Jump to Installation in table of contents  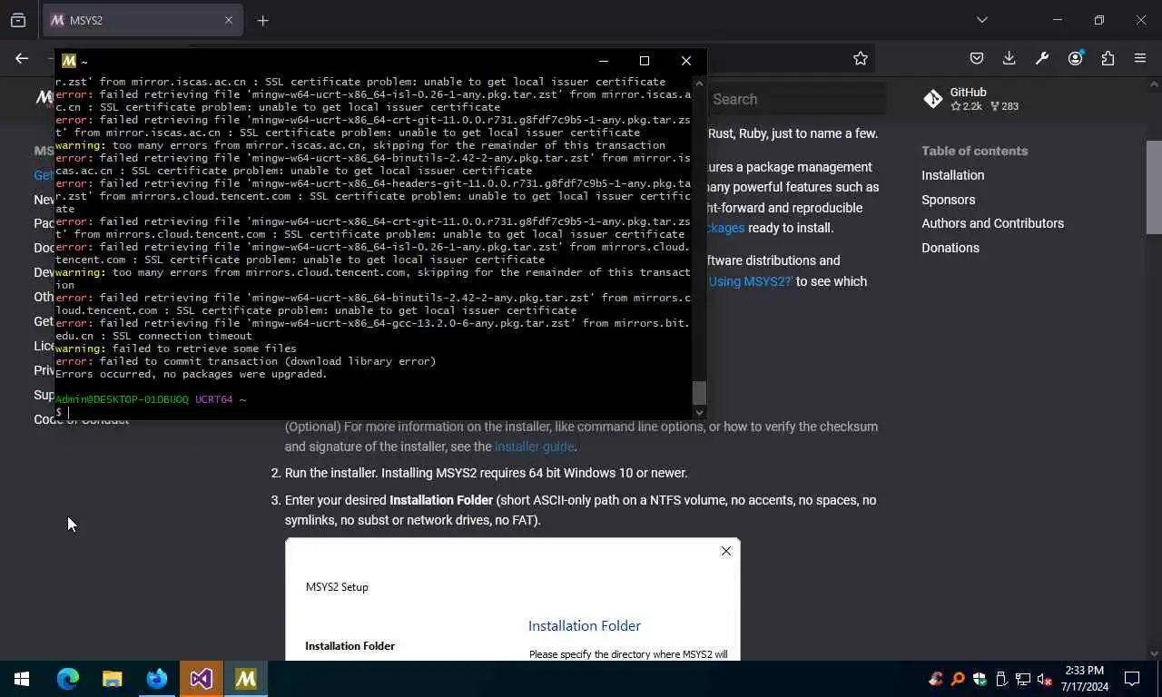pyautogui.click(x=952, y=175)
